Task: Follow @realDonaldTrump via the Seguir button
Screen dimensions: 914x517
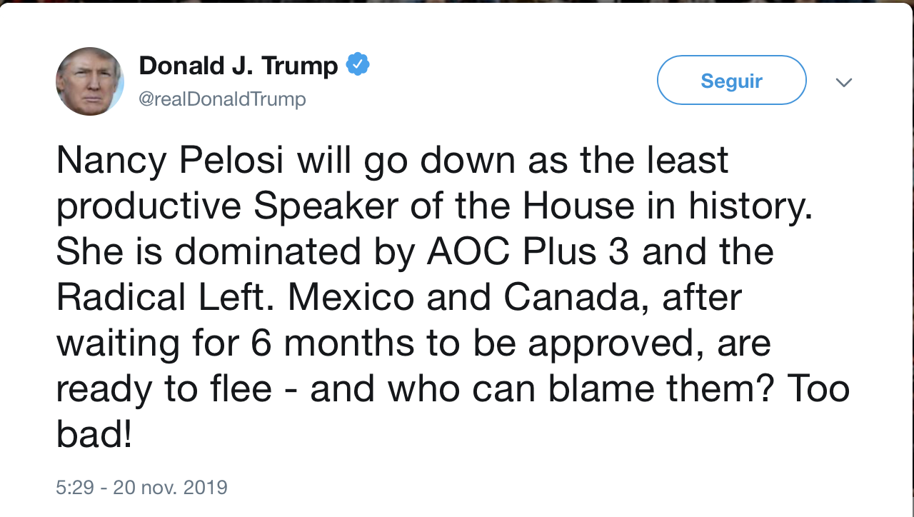Action: pos(730,80)
